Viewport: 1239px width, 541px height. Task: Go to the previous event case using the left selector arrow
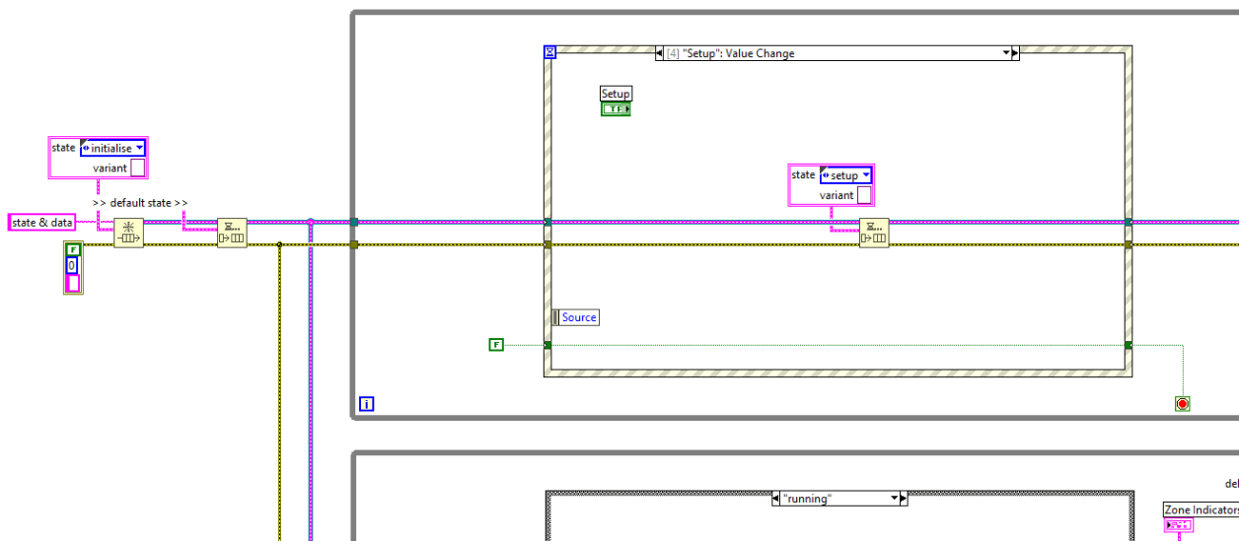click(660, 53)
